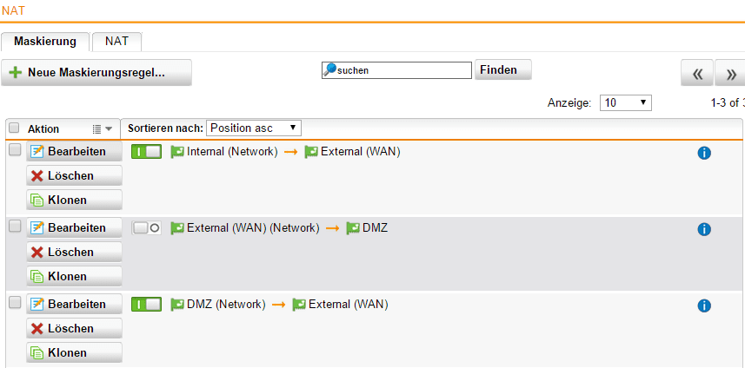Edit the DMZ Network masquerading rule
This screenshot has height=368, width=745.
click(x=74, y=304)
